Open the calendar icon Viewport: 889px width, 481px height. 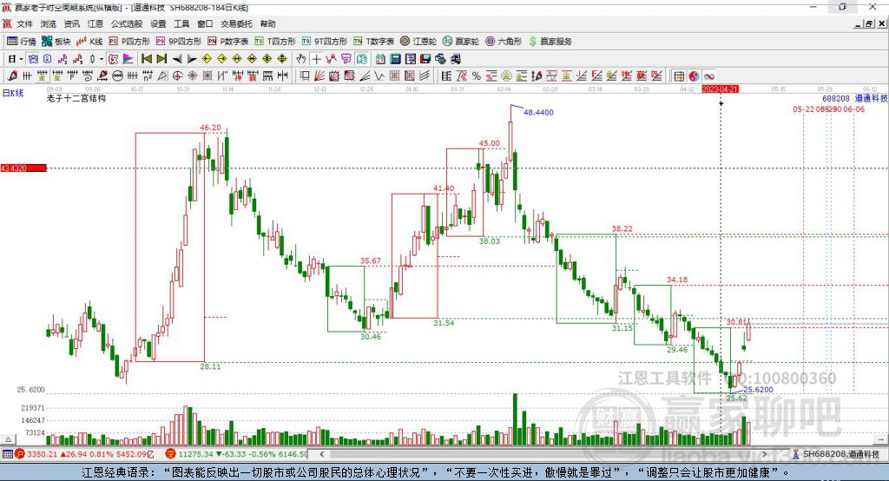pos(380,59)
